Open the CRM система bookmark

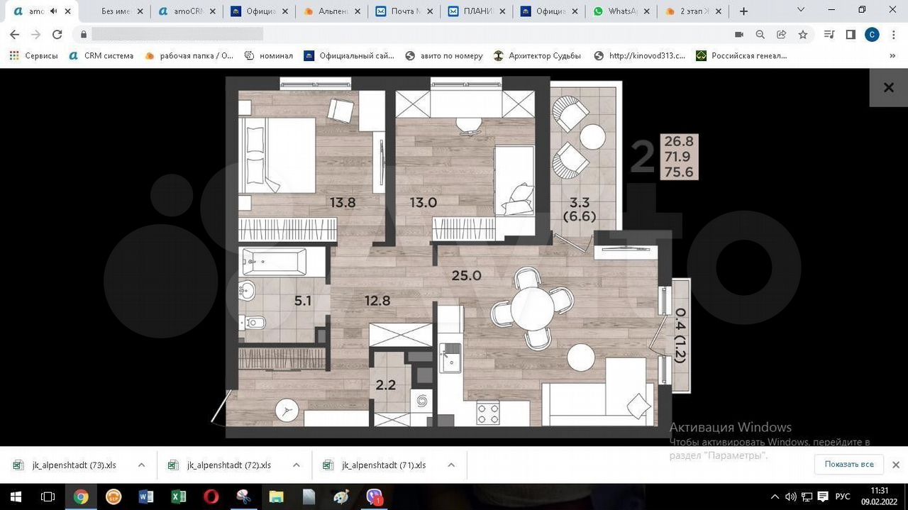pos(101,55)
